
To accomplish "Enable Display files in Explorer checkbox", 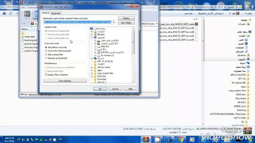I will [x=46, y=75].
